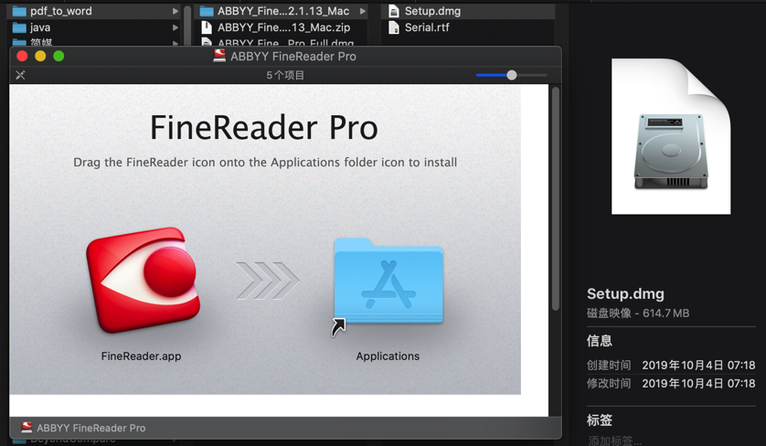
Task: Click the ABBYY_Fine....13_Mac.zip file icon
Action: pos(207,27)
